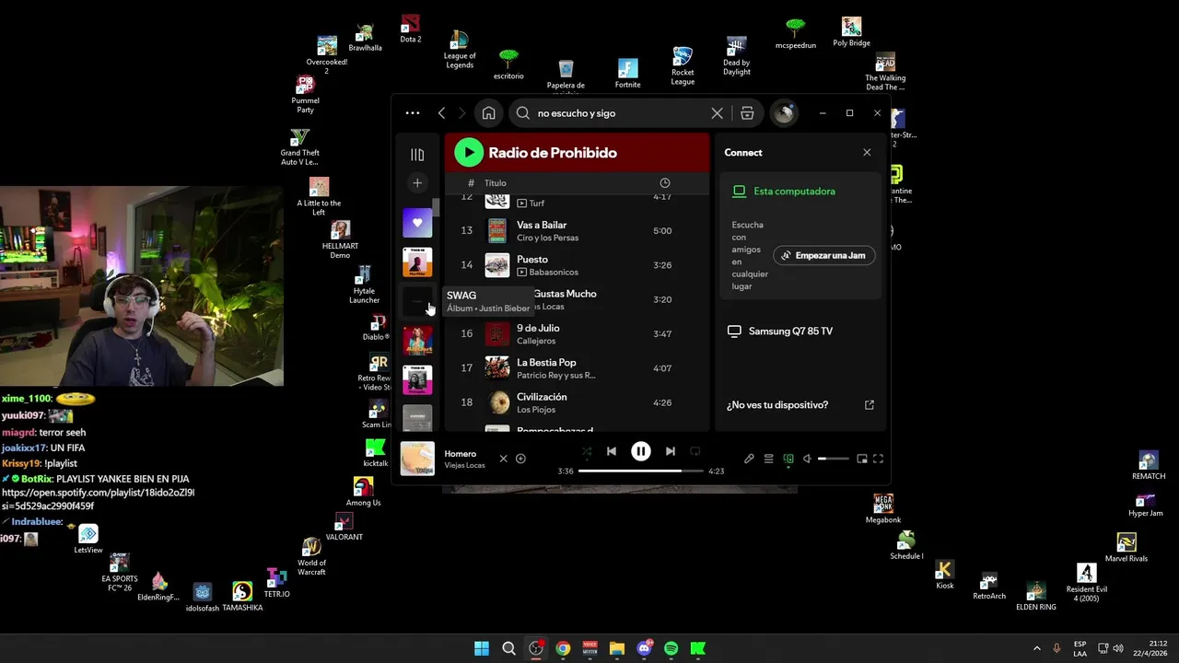Create a new playlist with the plus button
1179x663 pixels.
pyautogui.click(x=417, y=183)
